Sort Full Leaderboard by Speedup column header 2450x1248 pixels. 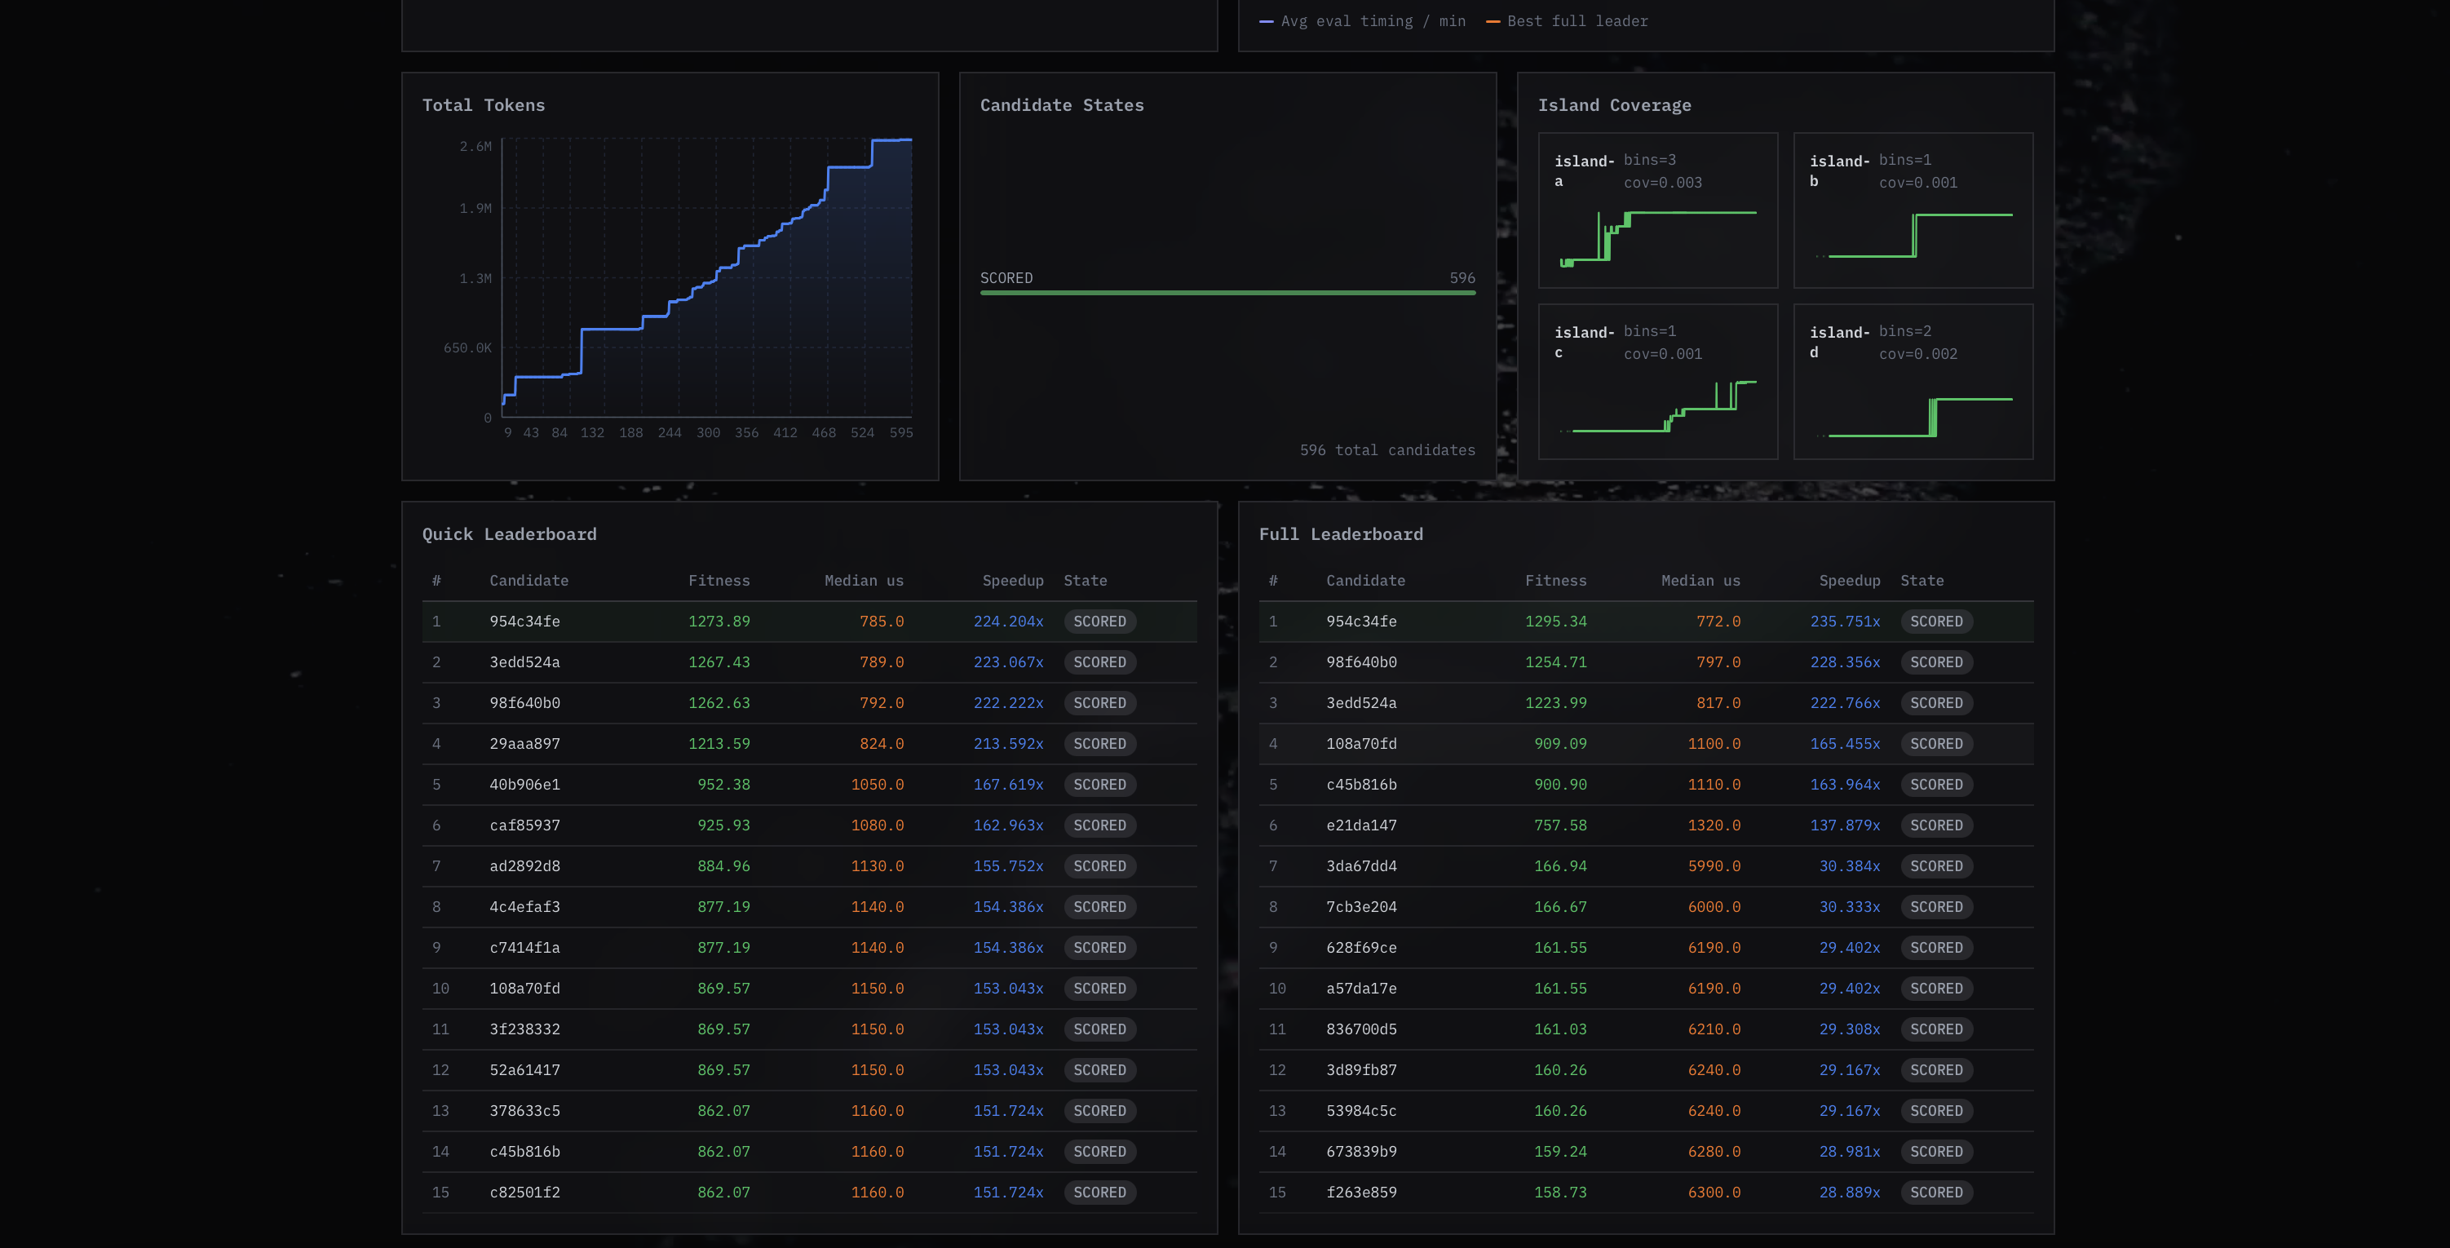pos(1849,580)
